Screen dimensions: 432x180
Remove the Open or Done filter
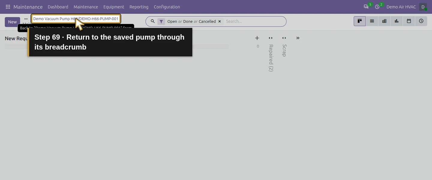pyautogui.click(x=220, y=22)
